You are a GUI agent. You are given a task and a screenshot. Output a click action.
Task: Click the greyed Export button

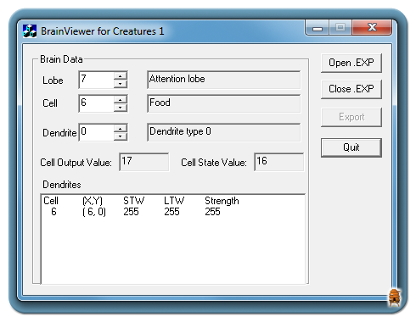click(x=351, y=117)
